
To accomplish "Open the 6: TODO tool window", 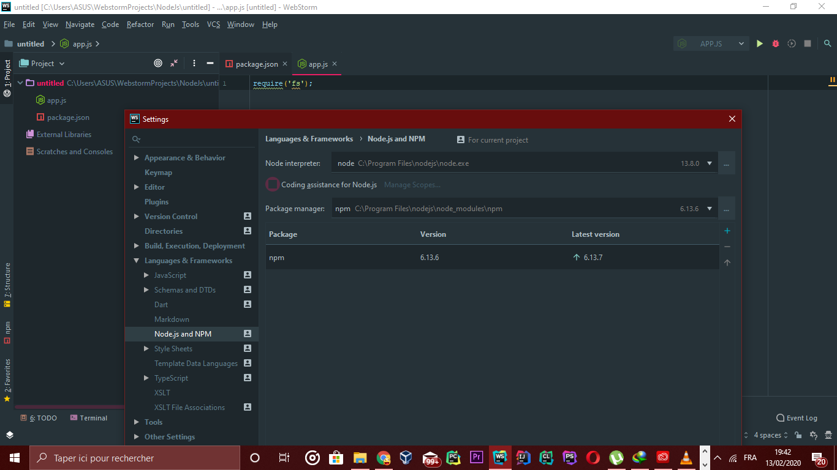I will (39, 418).
